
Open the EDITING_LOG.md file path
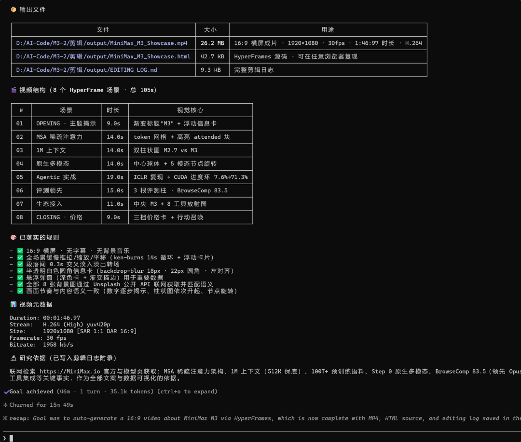tap(86, 70)
